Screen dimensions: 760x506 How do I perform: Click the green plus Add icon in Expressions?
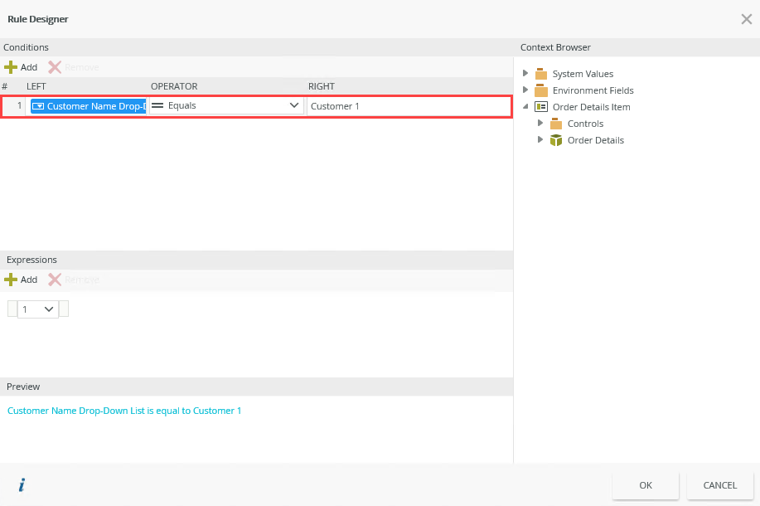coord(11,280)
